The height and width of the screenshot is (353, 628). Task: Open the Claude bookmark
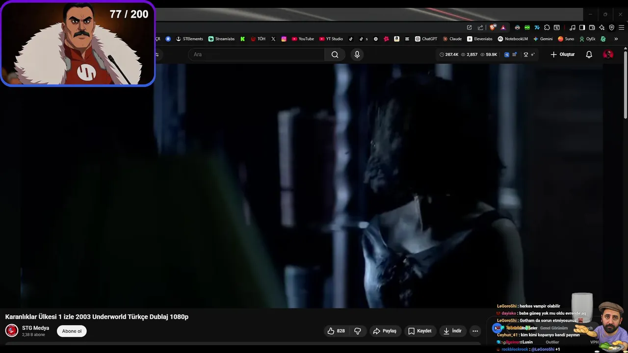click(452, 39)
